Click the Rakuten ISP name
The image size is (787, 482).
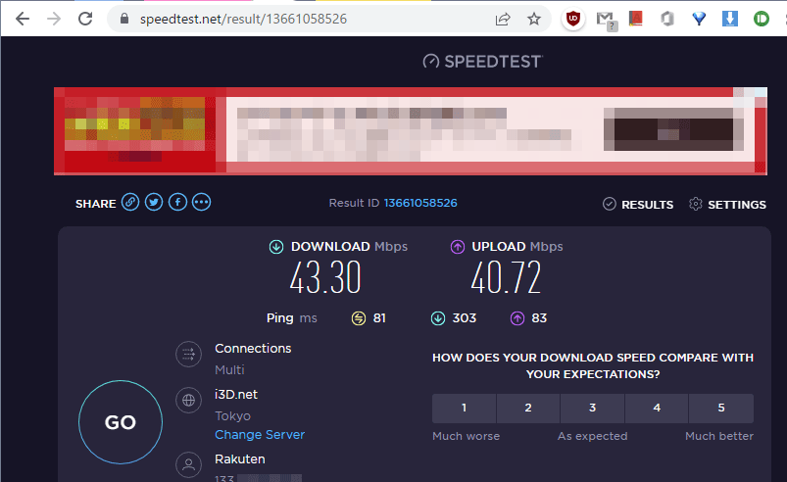click(240, 458)
